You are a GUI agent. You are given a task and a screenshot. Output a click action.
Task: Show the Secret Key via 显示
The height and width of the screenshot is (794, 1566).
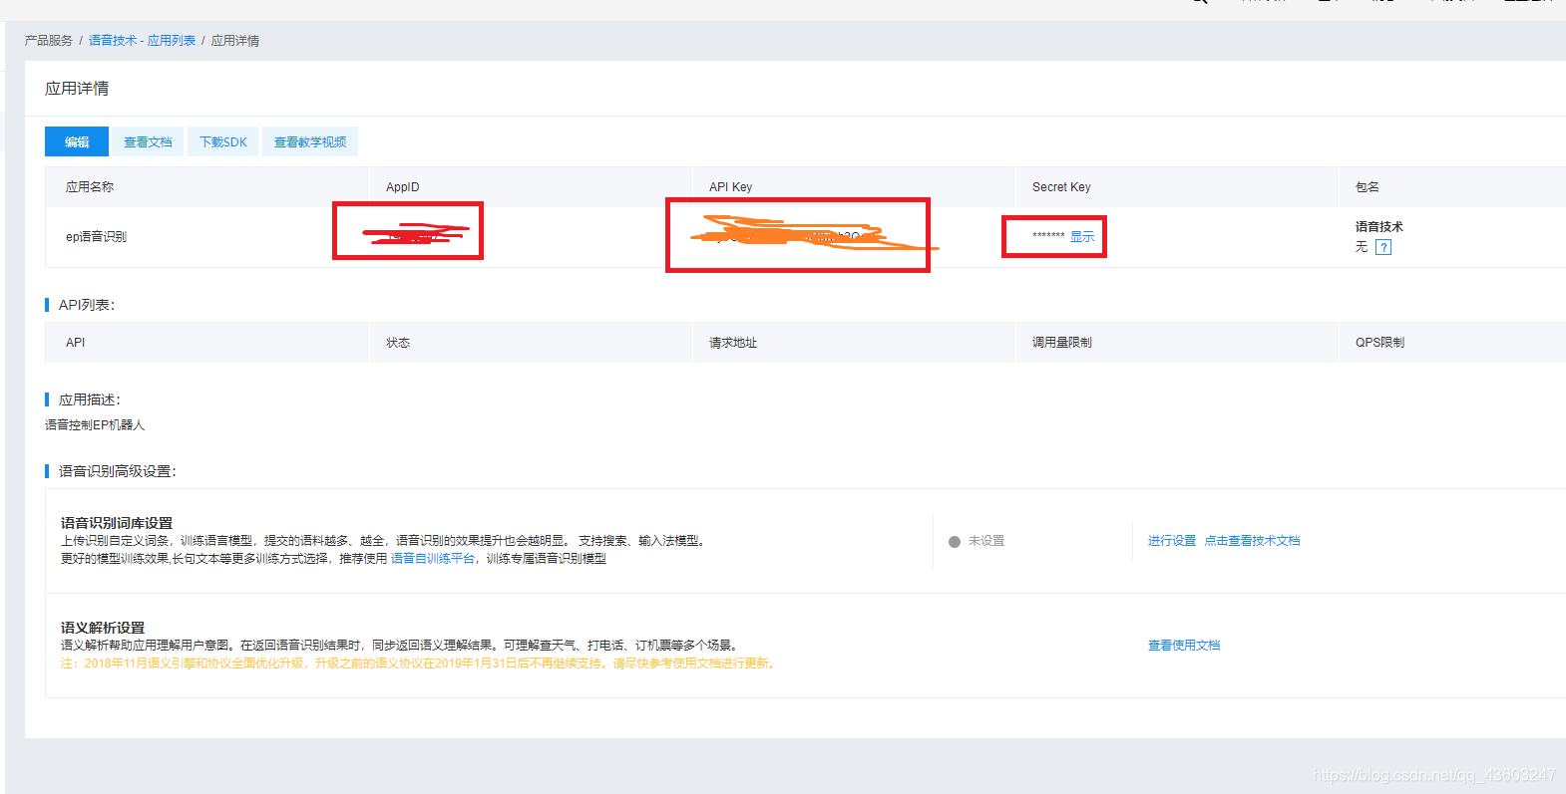coord(1082,237)
